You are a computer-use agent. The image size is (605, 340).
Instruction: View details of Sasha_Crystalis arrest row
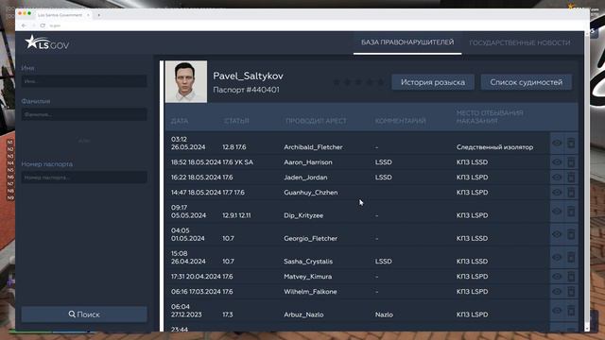[x=557, y=258]
